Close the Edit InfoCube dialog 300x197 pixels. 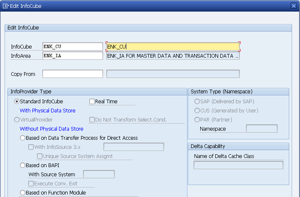pyautogui.click(x=294, y=6)
